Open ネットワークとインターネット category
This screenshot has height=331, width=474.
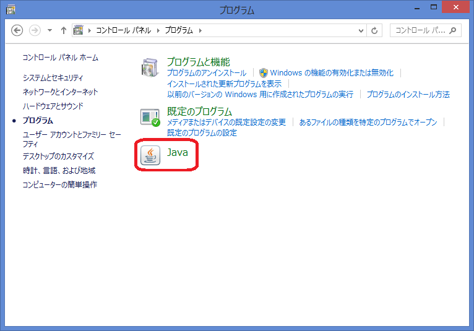click(61, 92)
